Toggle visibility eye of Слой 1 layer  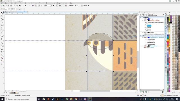(144, 33)
